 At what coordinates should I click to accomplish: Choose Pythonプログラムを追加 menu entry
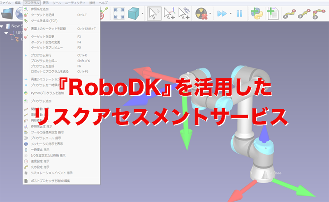[x=61, y=93]
